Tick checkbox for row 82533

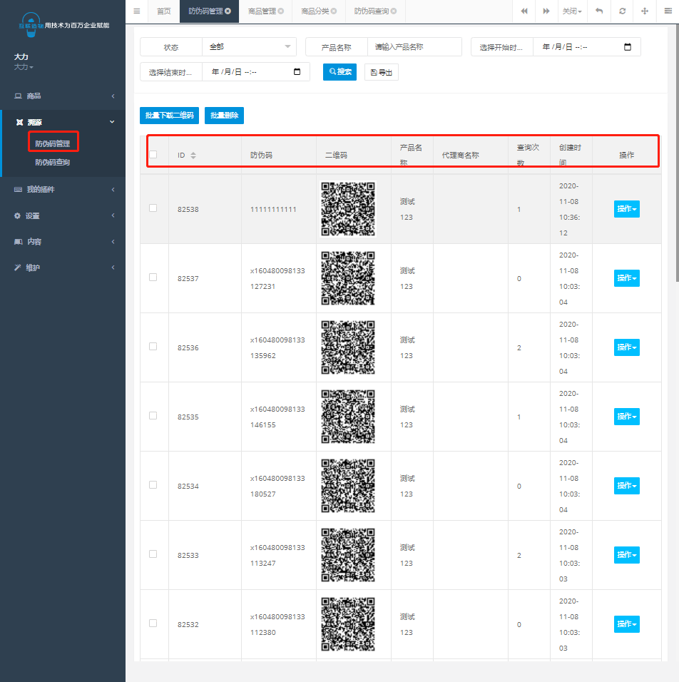[x=153, y=554]
